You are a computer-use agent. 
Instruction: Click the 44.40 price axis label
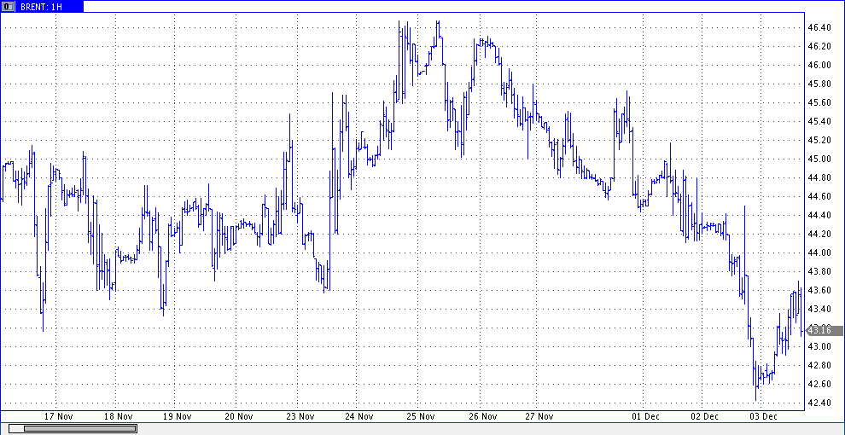(x=818, y=215)
